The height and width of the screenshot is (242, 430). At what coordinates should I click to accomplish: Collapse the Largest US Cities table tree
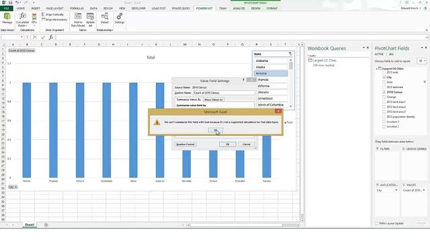(x=376, y=69)
